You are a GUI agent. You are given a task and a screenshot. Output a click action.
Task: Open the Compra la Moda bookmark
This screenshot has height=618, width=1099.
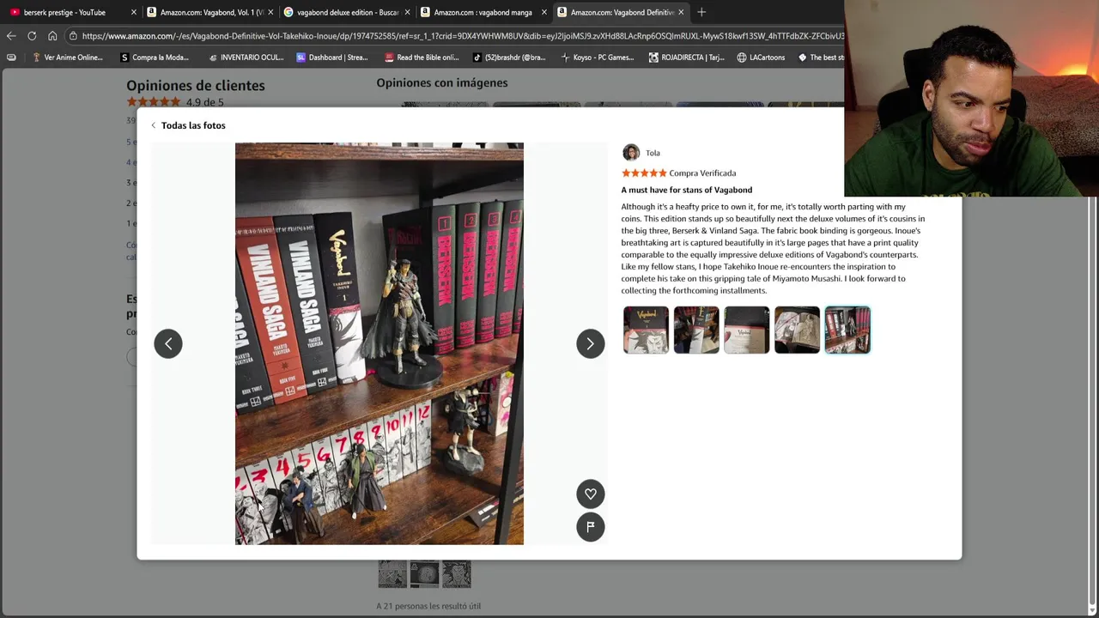click(155, 58)
